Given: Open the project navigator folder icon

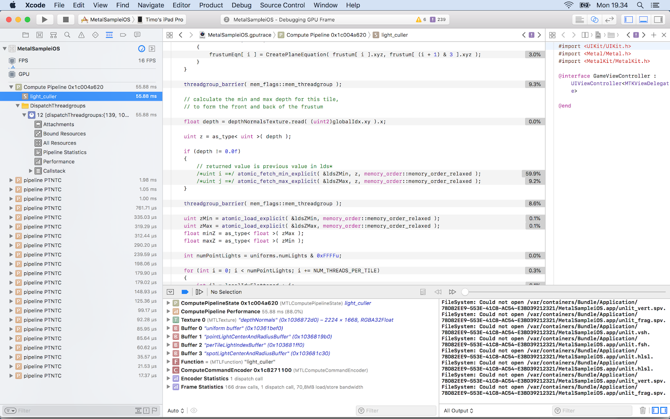Looking at the screenshot, I should pos(26,35).
